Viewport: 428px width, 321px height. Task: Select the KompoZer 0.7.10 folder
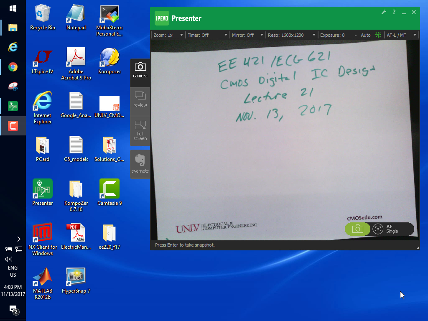click(76, 196)
